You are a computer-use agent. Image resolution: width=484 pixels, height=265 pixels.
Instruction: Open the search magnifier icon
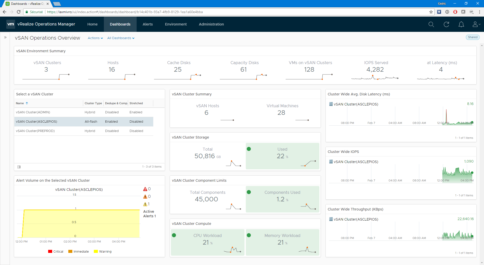[x=431, y=24]
